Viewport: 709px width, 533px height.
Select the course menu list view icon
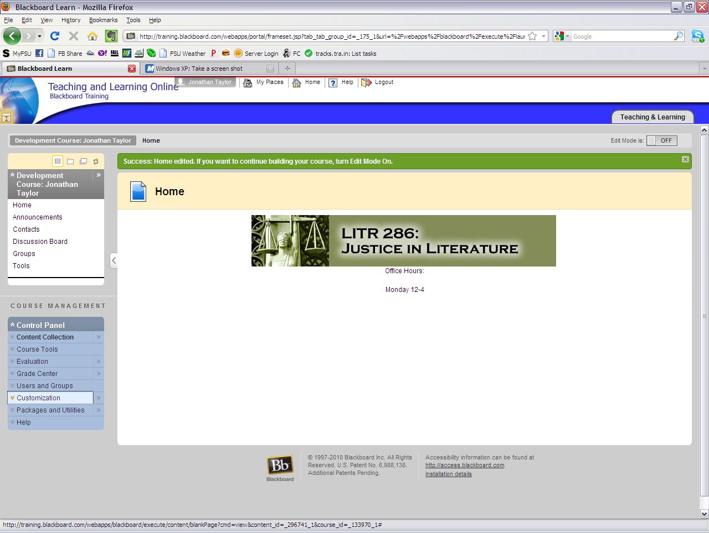click(x=58, y=161)
